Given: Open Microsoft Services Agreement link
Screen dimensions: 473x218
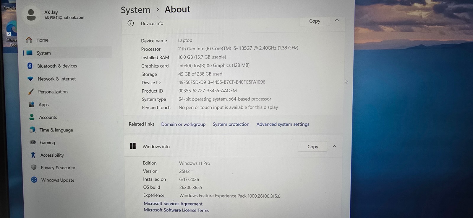Looking at the screenshot, I should tap(173, 204).
